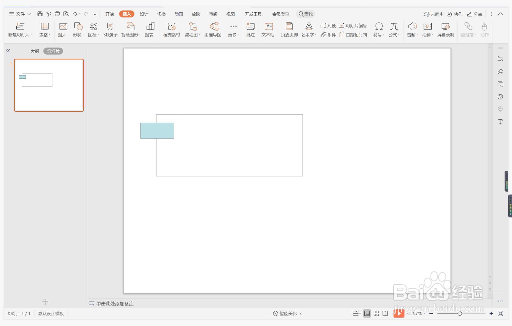Click the zoom slider handle
Image resolution: width=512 pixels, height=326 pixels.
point(460,313)
